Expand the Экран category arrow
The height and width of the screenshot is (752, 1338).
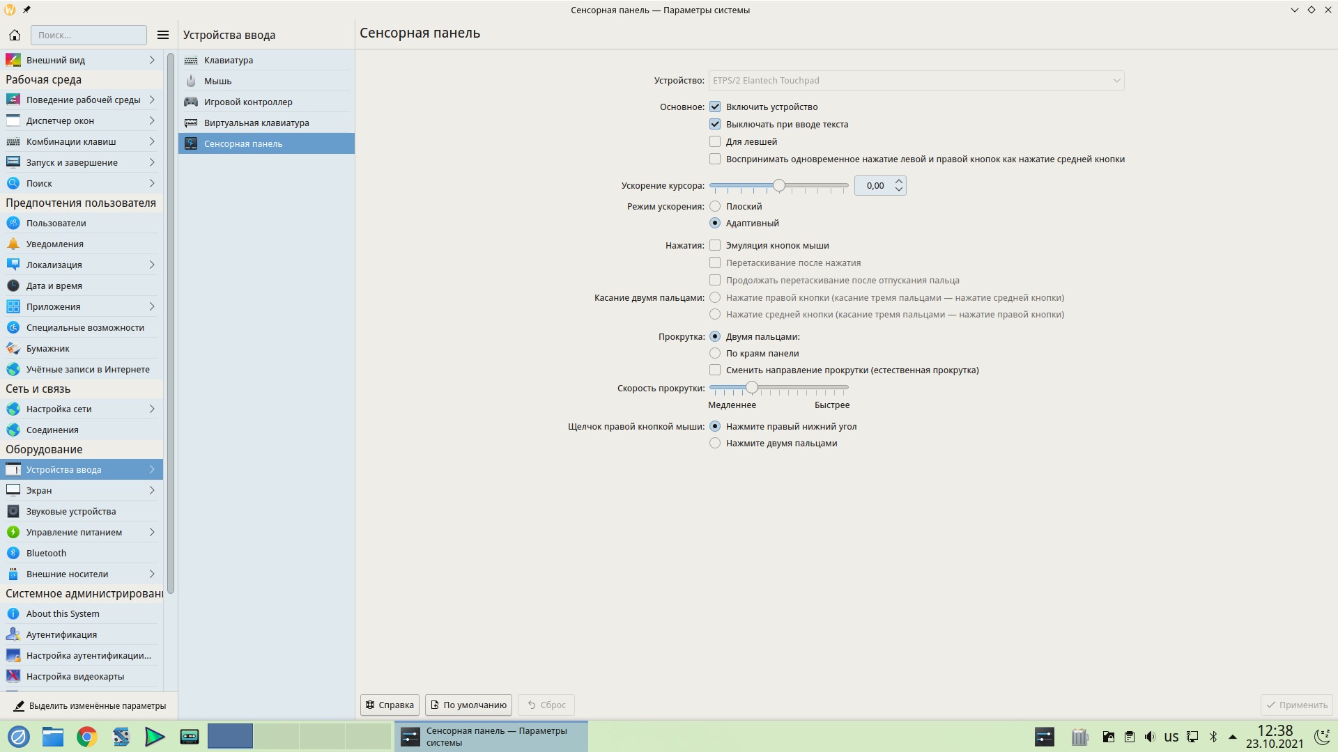(152, 490)
